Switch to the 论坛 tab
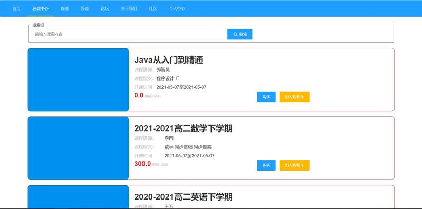 click(104, 8)
